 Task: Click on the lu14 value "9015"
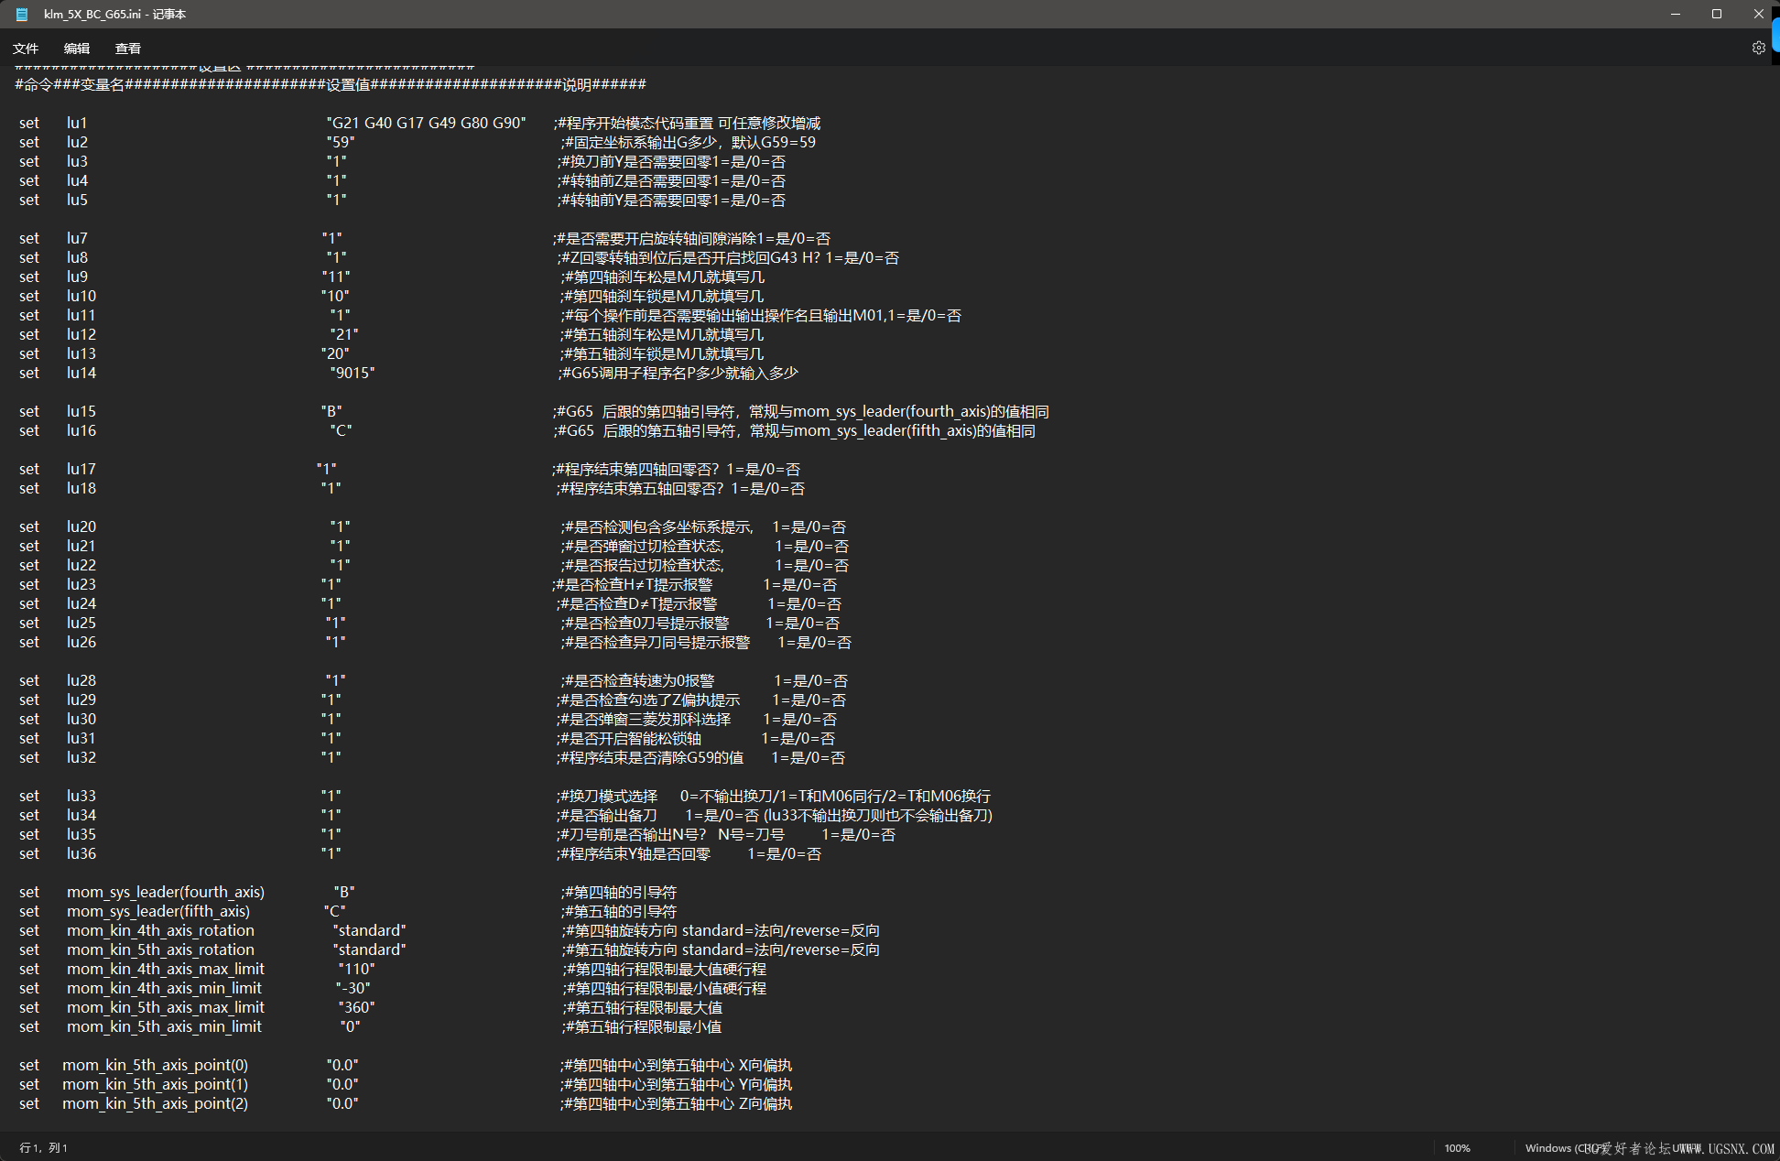(x=353, y=373)
